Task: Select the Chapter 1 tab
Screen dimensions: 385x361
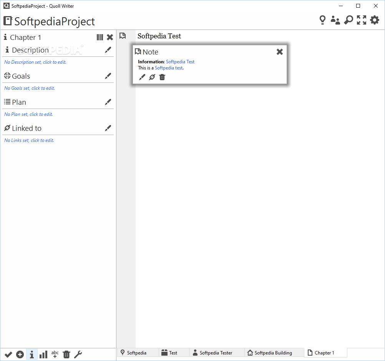Action: (x=325, y=353)
